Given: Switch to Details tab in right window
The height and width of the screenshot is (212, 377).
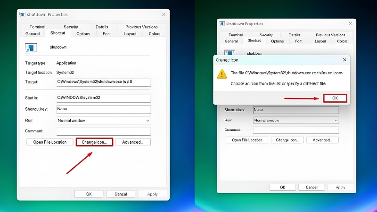Looking at the screenshot, I should [x=294, y=35].
